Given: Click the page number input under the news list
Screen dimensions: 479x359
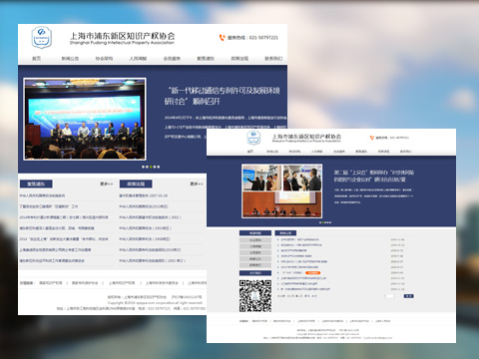Looking at the screenshot, I should pos(389,296).
